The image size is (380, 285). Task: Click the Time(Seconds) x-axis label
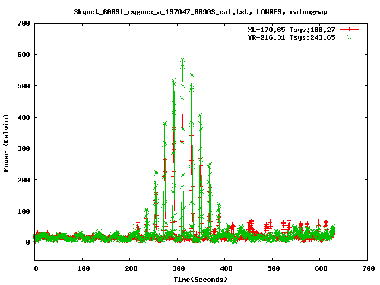coord(201,280)
